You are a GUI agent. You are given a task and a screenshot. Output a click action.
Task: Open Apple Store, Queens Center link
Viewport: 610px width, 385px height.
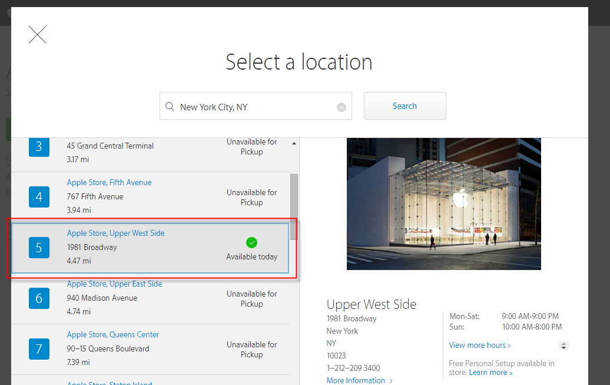click(x=113, y=334)
